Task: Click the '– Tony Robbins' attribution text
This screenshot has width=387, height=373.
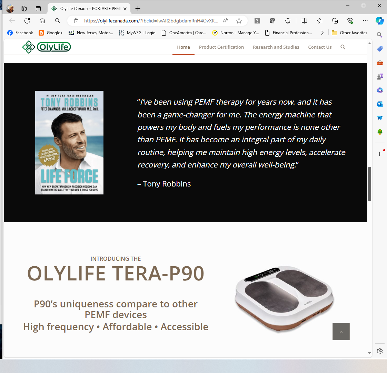Action: tap(164, 184)
